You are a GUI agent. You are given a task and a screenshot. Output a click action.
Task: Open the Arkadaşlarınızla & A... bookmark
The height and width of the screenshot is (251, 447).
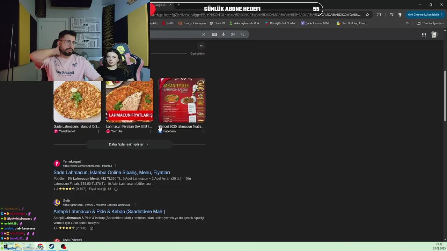pyautogui.click(x=245, y=23)
